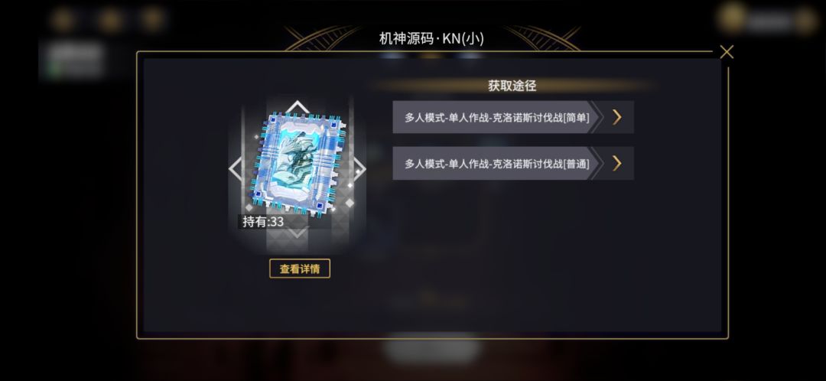Image resolution: width=826 pixels, height=381 pixels.
Task: Click the blurred currency icon at top-right
Action: pos(730,18)
